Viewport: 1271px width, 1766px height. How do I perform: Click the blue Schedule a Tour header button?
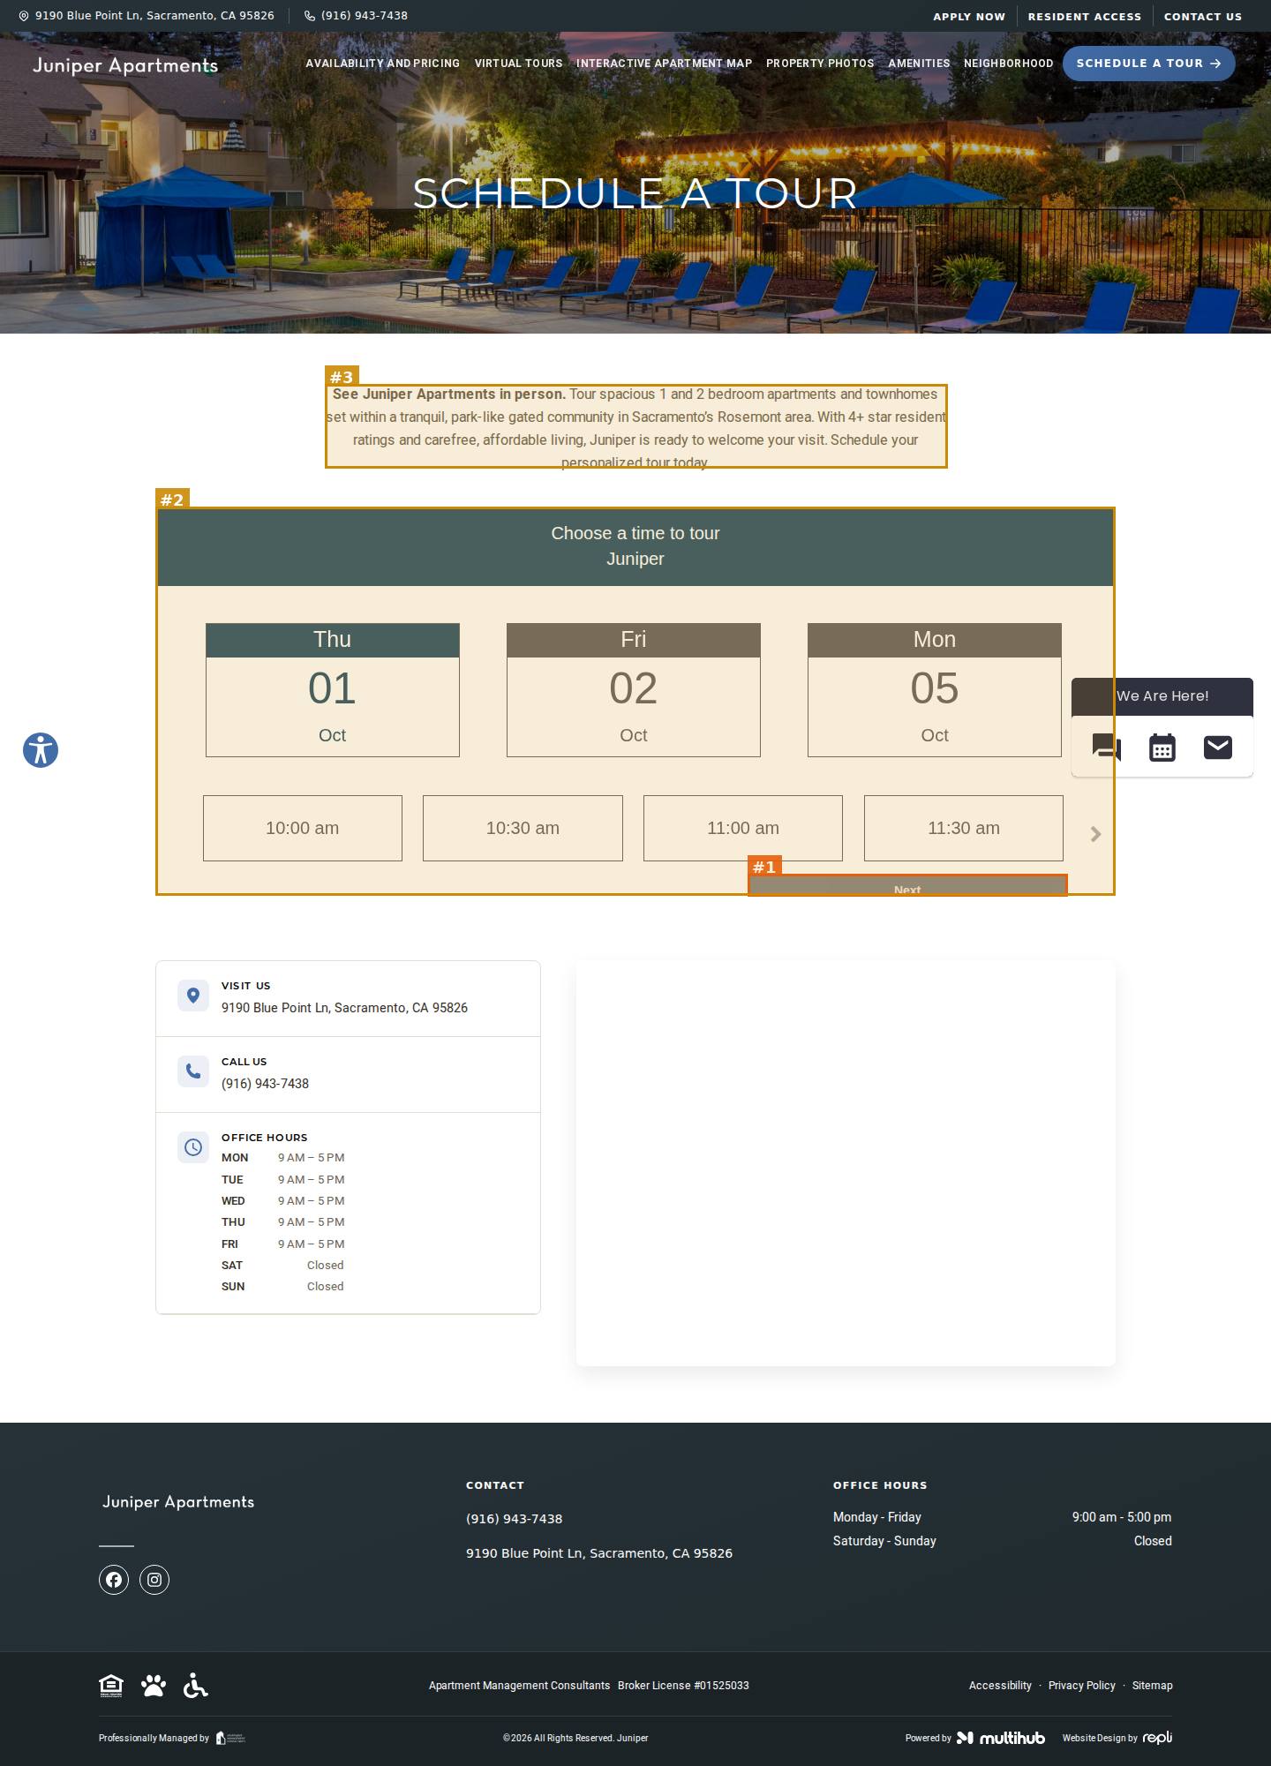pos(1149,64)
